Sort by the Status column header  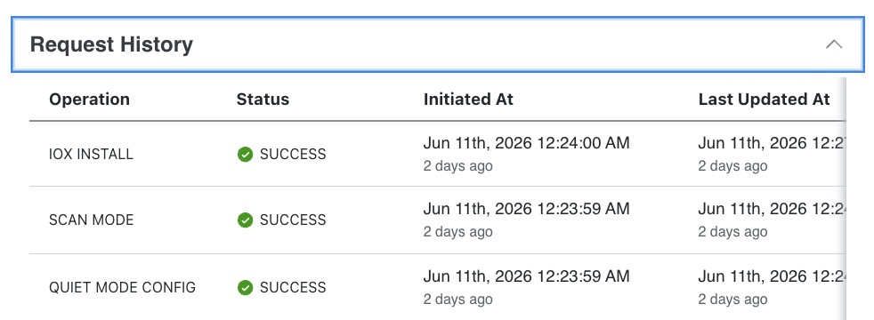coord(263,100)
